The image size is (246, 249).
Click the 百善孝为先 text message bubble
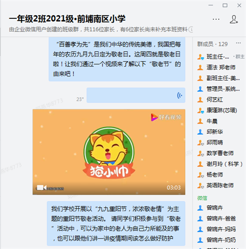(117, 59)
